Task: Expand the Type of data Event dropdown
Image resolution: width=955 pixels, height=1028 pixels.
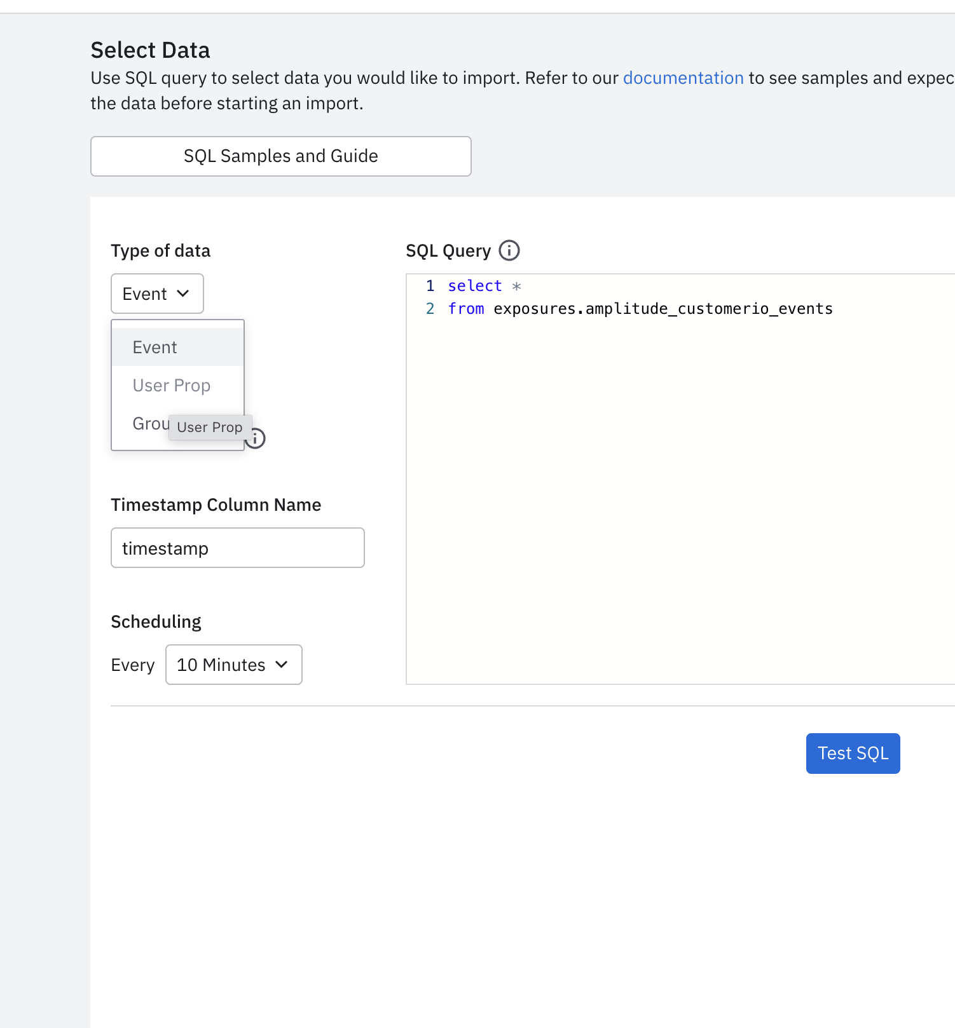Action: click(157, 294)
